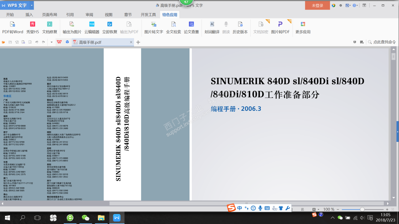The image size is (399, 224).
Task: Click 点此查找命令 search box
Action: coord(382,42)
